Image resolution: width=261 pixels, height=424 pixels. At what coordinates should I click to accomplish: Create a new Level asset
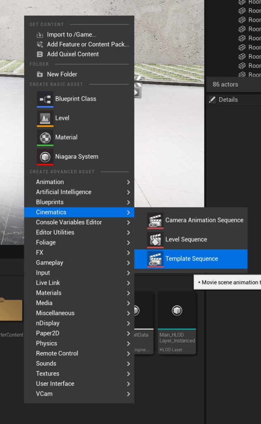tap(79, 118)
